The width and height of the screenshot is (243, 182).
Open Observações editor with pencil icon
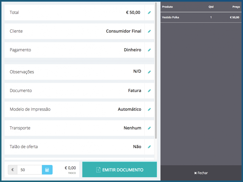[149, 72]
